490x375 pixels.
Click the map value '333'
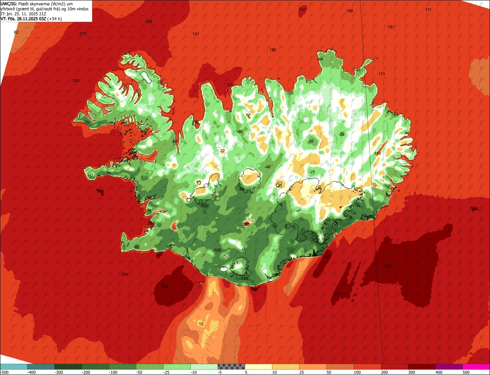coord(388,266)
